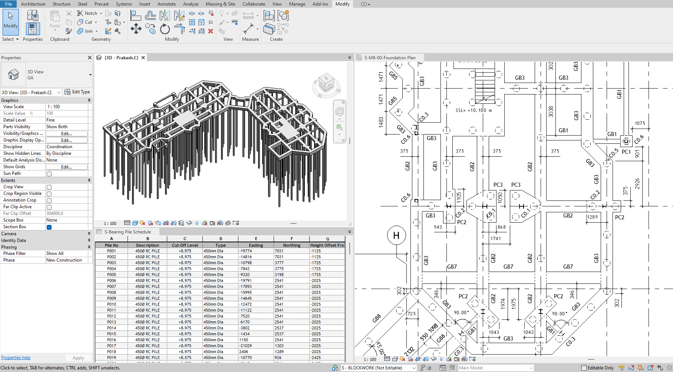
Task: Open Linework tool in View panel
Action: pyautogui.click(x=235, y=22)
